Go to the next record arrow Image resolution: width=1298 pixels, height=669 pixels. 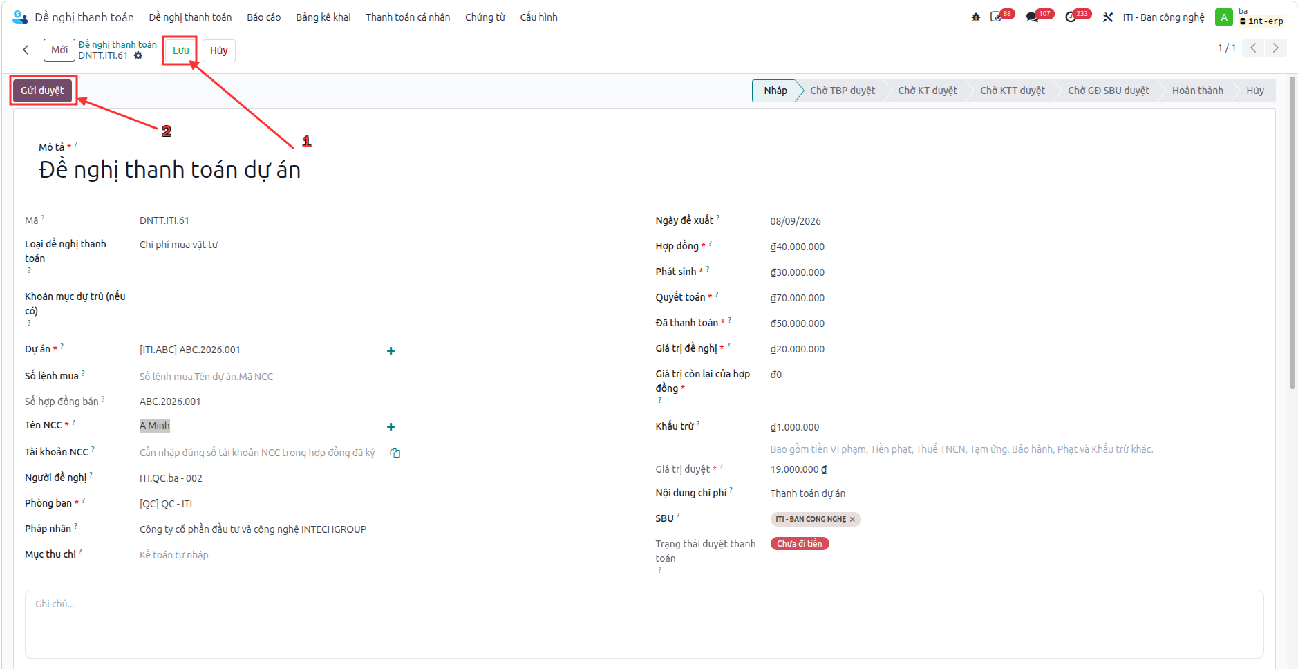point(1276,48)
